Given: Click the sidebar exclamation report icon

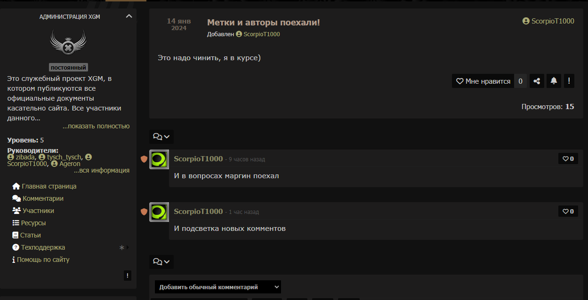Looking at the screenshot, I should pos(128,276).
